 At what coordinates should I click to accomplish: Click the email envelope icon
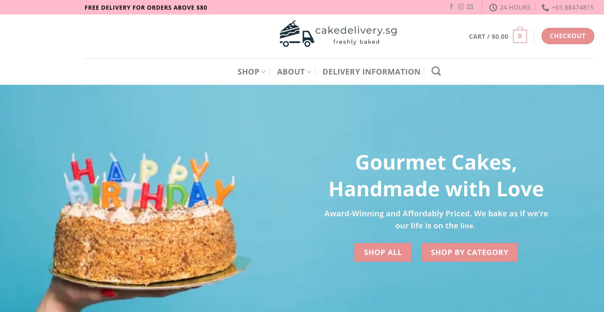(470, 7)
